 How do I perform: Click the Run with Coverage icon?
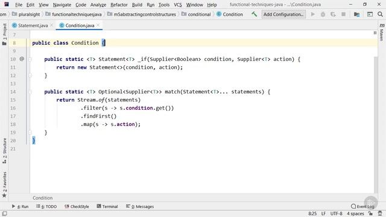tap(333, 14)
